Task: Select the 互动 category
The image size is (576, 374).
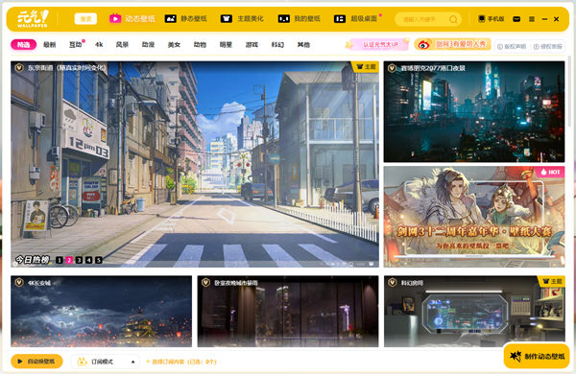Action: (76, 45)
